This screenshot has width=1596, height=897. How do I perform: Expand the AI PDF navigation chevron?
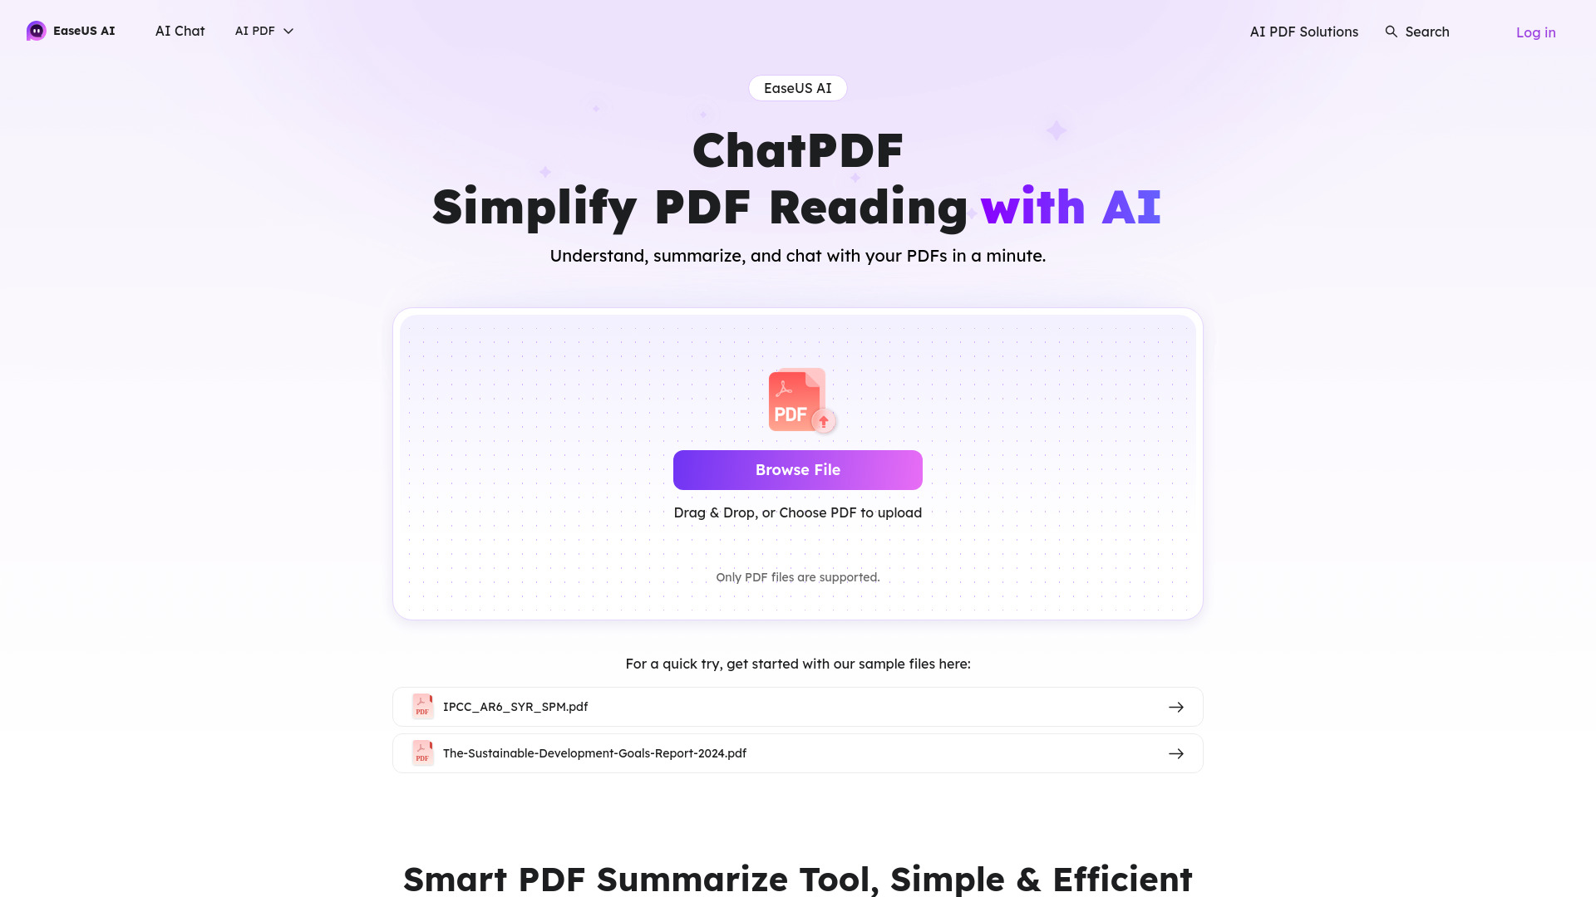[x=287, y=31]
